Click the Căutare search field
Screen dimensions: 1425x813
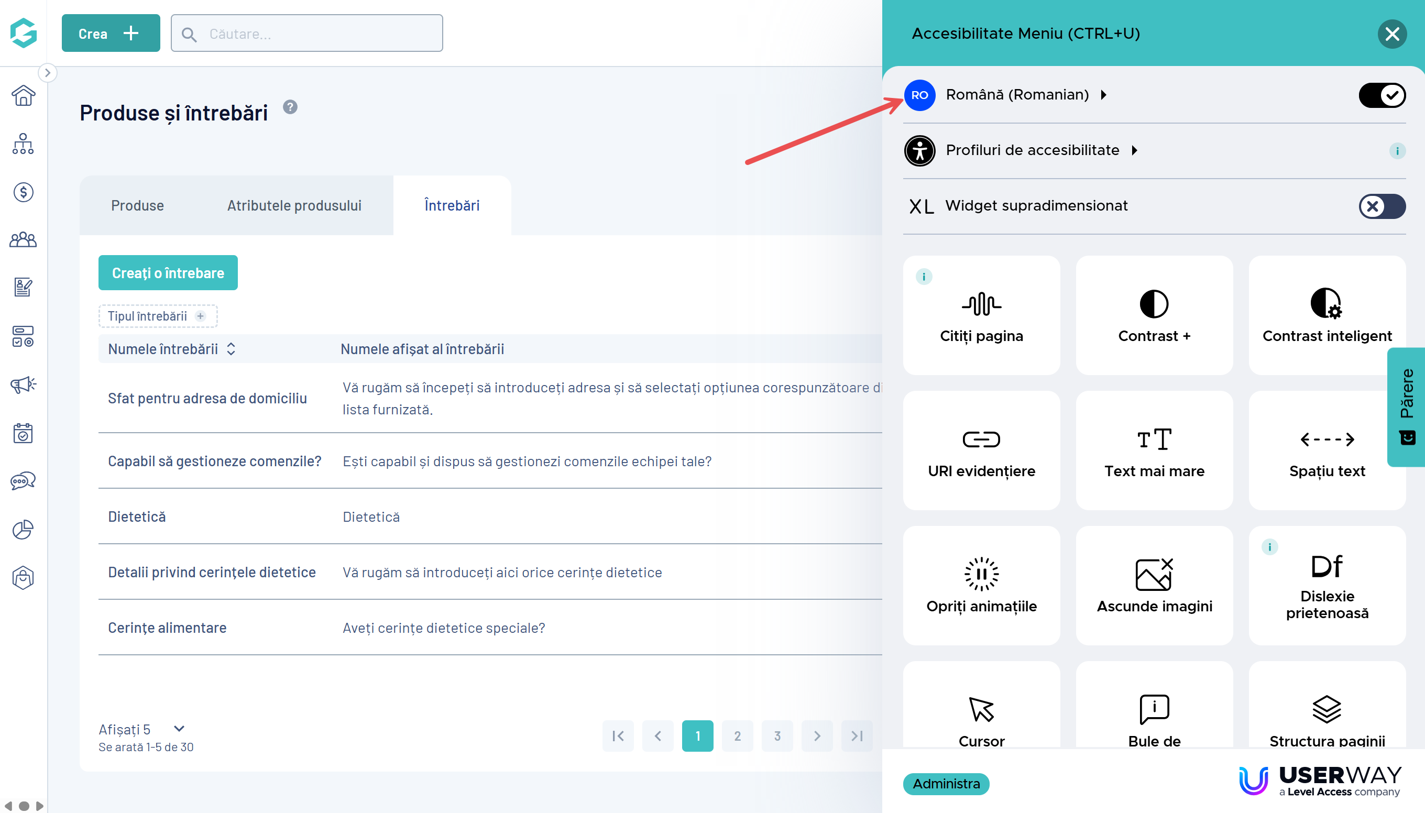coord(313,34)
